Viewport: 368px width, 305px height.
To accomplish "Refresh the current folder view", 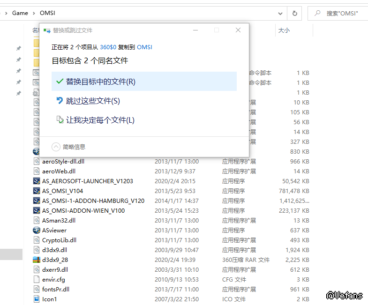I will tap(294, 13).
